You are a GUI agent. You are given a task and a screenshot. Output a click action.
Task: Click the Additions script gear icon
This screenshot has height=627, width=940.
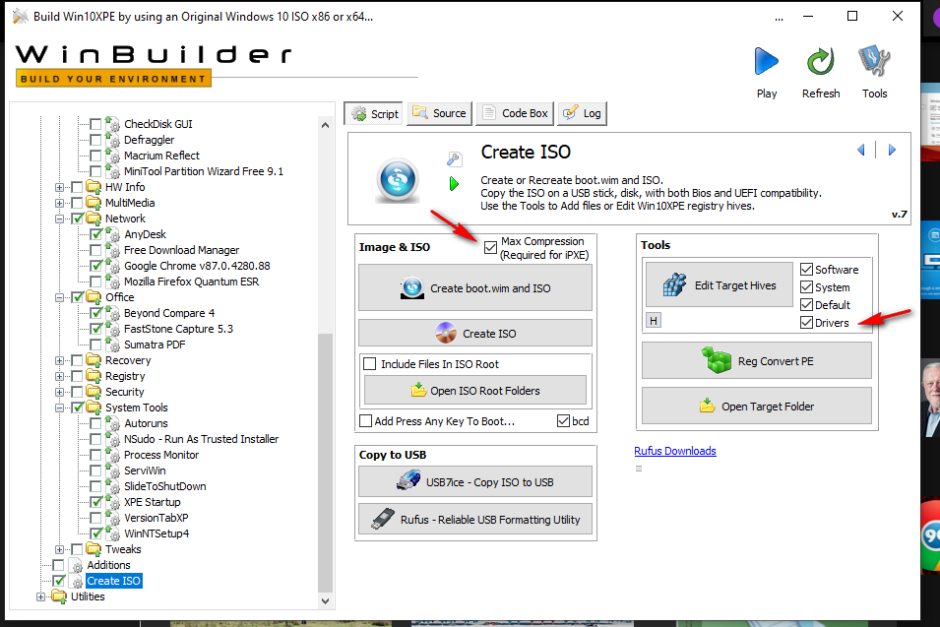(x=76, y=565)
